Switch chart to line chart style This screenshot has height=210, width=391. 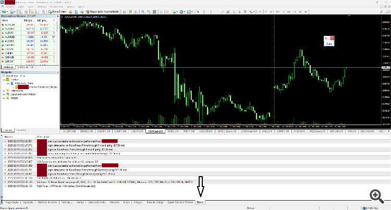137,11
